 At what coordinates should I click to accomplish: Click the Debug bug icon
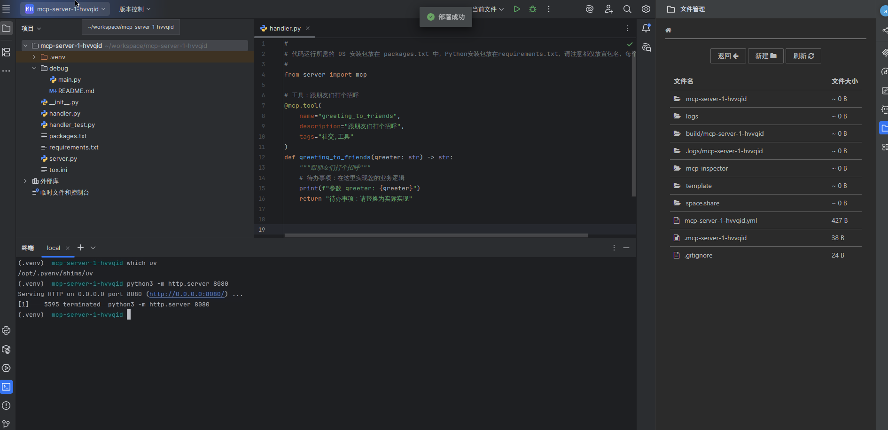pos(533,9)
